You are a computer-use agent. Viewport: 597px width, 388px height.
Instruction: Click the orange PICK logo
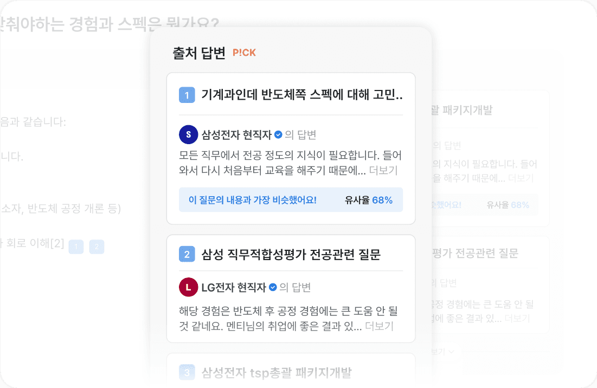click(244, 53)
